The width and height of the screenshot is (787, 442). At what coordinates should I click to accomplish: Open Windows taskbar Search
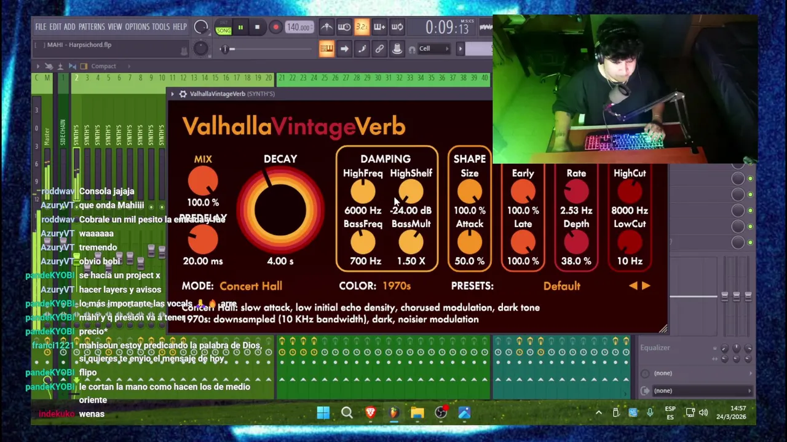coord(347,413)
